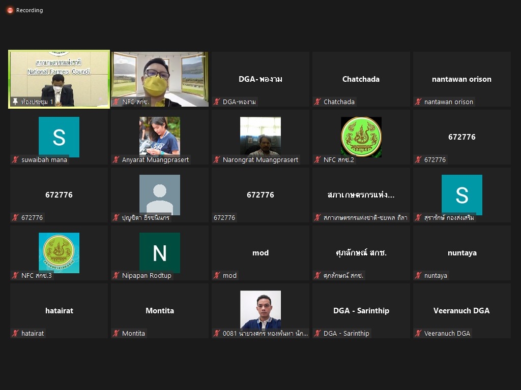Click the NFC สกช.3 logo avatar
This screenshot has height=390, width=521.
[x=59, y=253]
